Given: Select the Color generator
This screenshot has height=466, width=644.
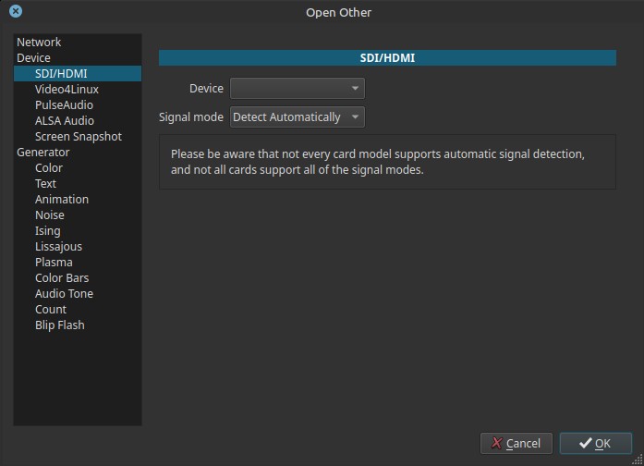Looking at the screenshot, I should click(x=49, y=168).
